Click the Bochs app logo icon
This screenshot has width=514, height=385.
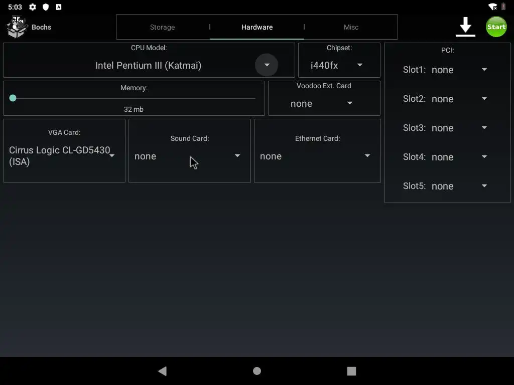point(17,27)
